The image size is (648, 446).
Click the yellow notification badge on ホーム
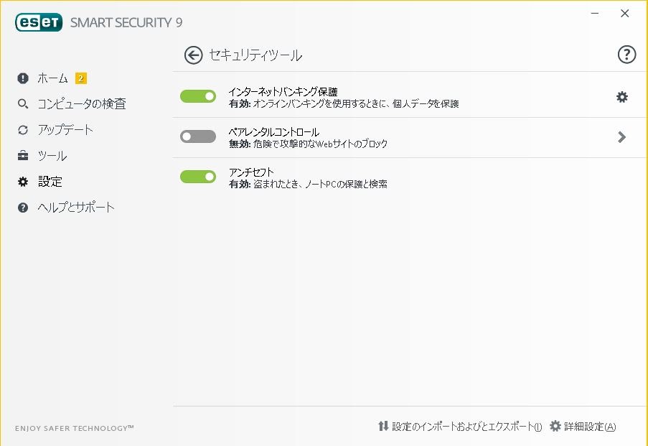click(81, 78)
